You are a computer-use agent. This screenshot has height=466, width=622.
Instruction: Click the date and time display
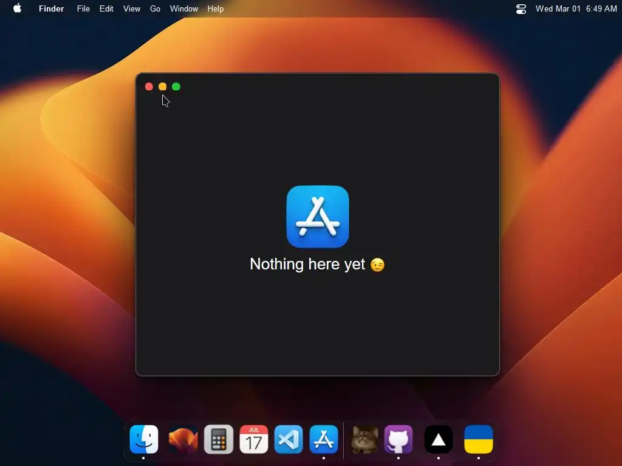click(x=576, y=8)
